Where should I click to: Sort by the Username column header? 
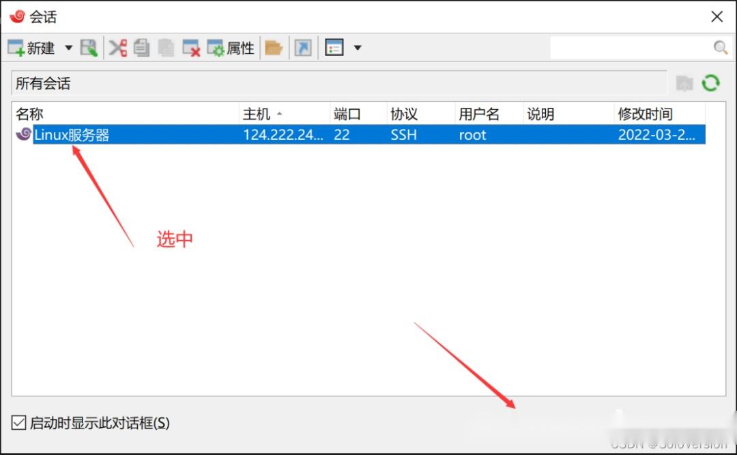(489, 114)
